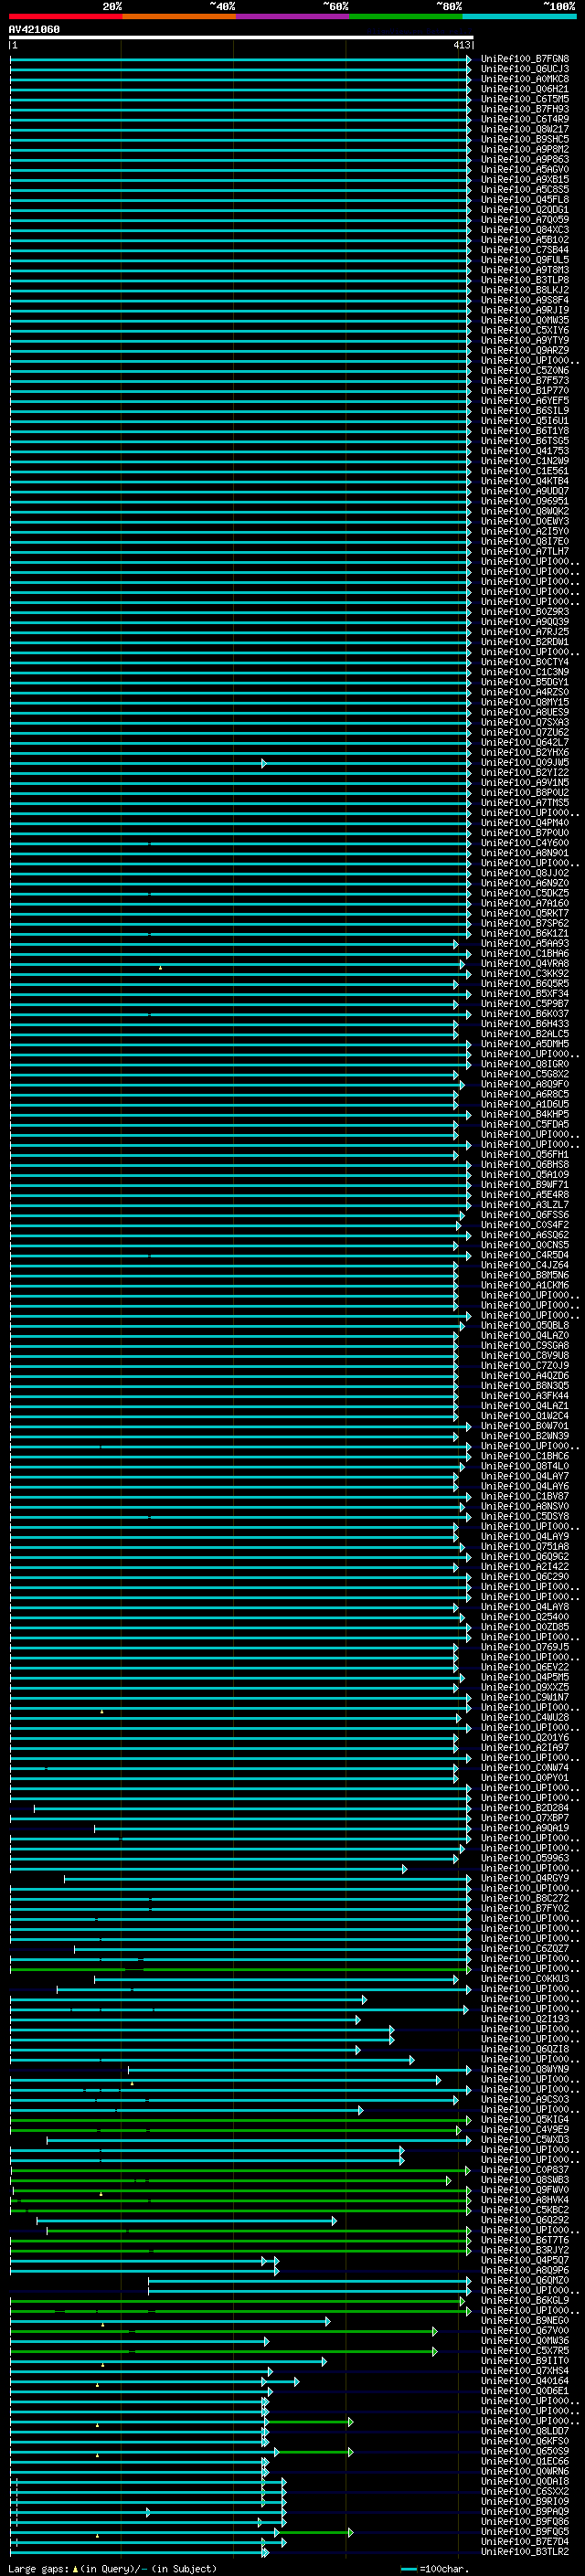Select label UniRef100_Q8LDD7
585x2576 pixels.
pos(525,2431)
